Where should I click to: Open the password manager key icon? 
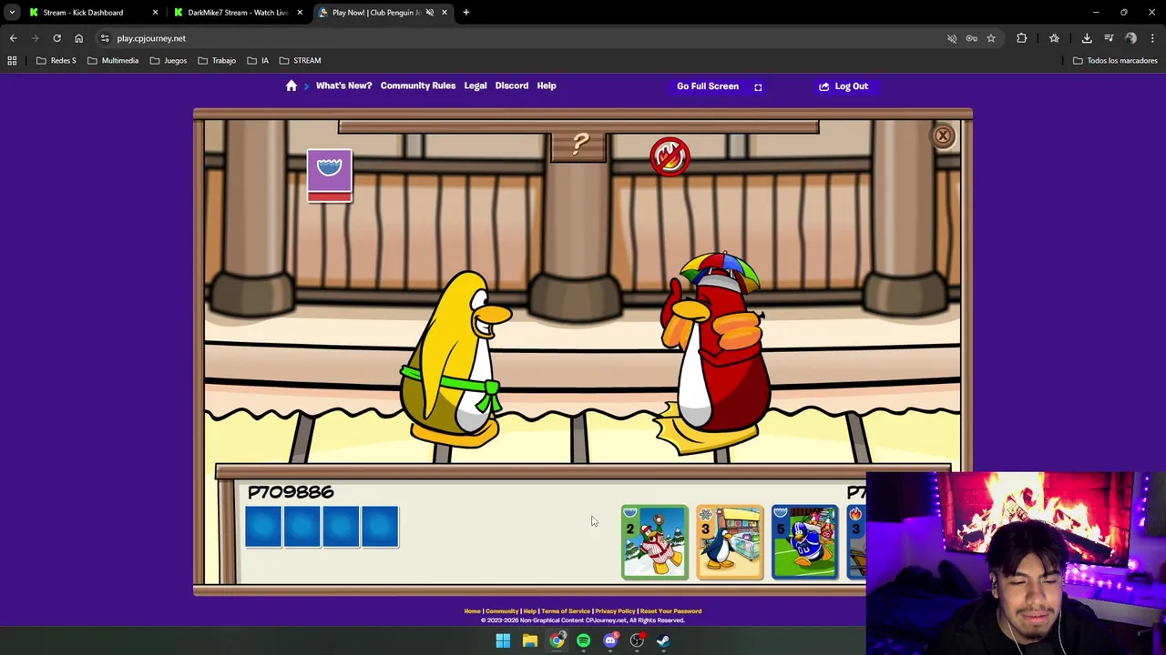971,38
